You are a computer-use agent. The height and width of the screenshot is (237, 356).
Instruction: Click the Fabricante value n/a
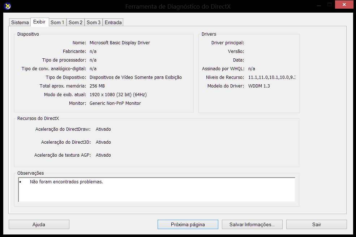point(93,52)
